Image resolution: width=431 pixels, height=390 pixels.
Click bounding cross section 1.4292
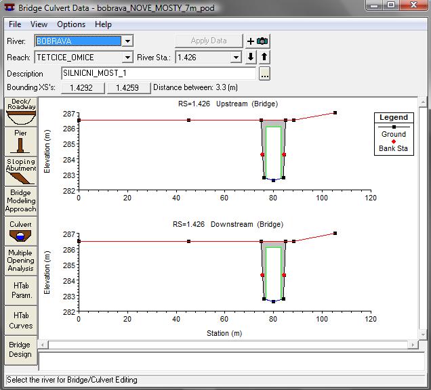[83, 88]
